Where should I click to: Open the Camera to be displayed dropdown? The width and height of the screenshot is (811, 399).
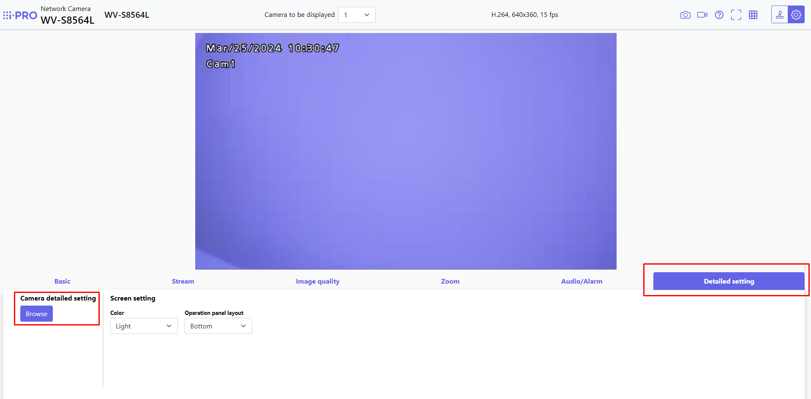coord(356,14)
